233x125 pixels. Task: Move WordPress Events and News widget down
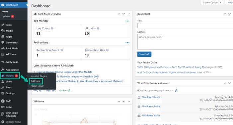(x=230, y=83)
